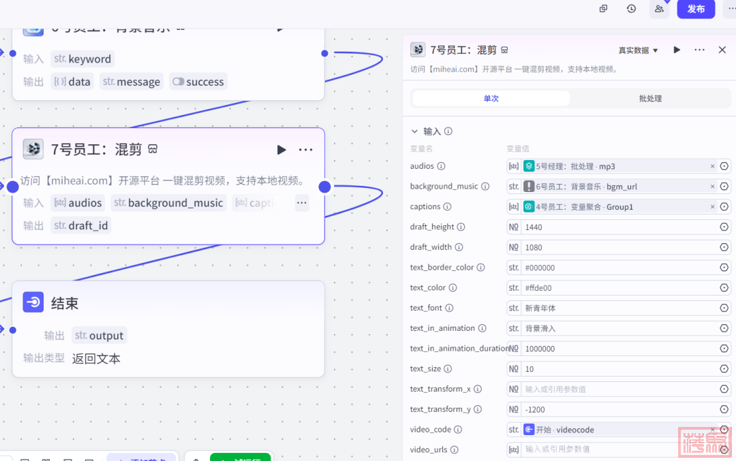
Task: Show info tooltip for draft_height
Action: pos(461,227)
